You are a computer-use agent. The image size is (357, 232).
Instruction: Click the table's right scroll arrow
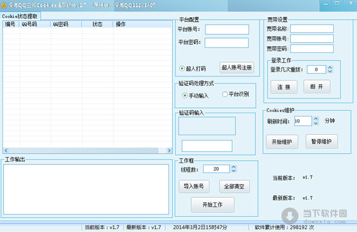tap(169, 150)
